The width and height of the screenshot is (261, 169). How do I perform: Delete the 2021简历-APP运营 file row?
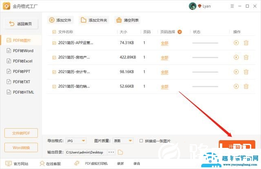246,43
